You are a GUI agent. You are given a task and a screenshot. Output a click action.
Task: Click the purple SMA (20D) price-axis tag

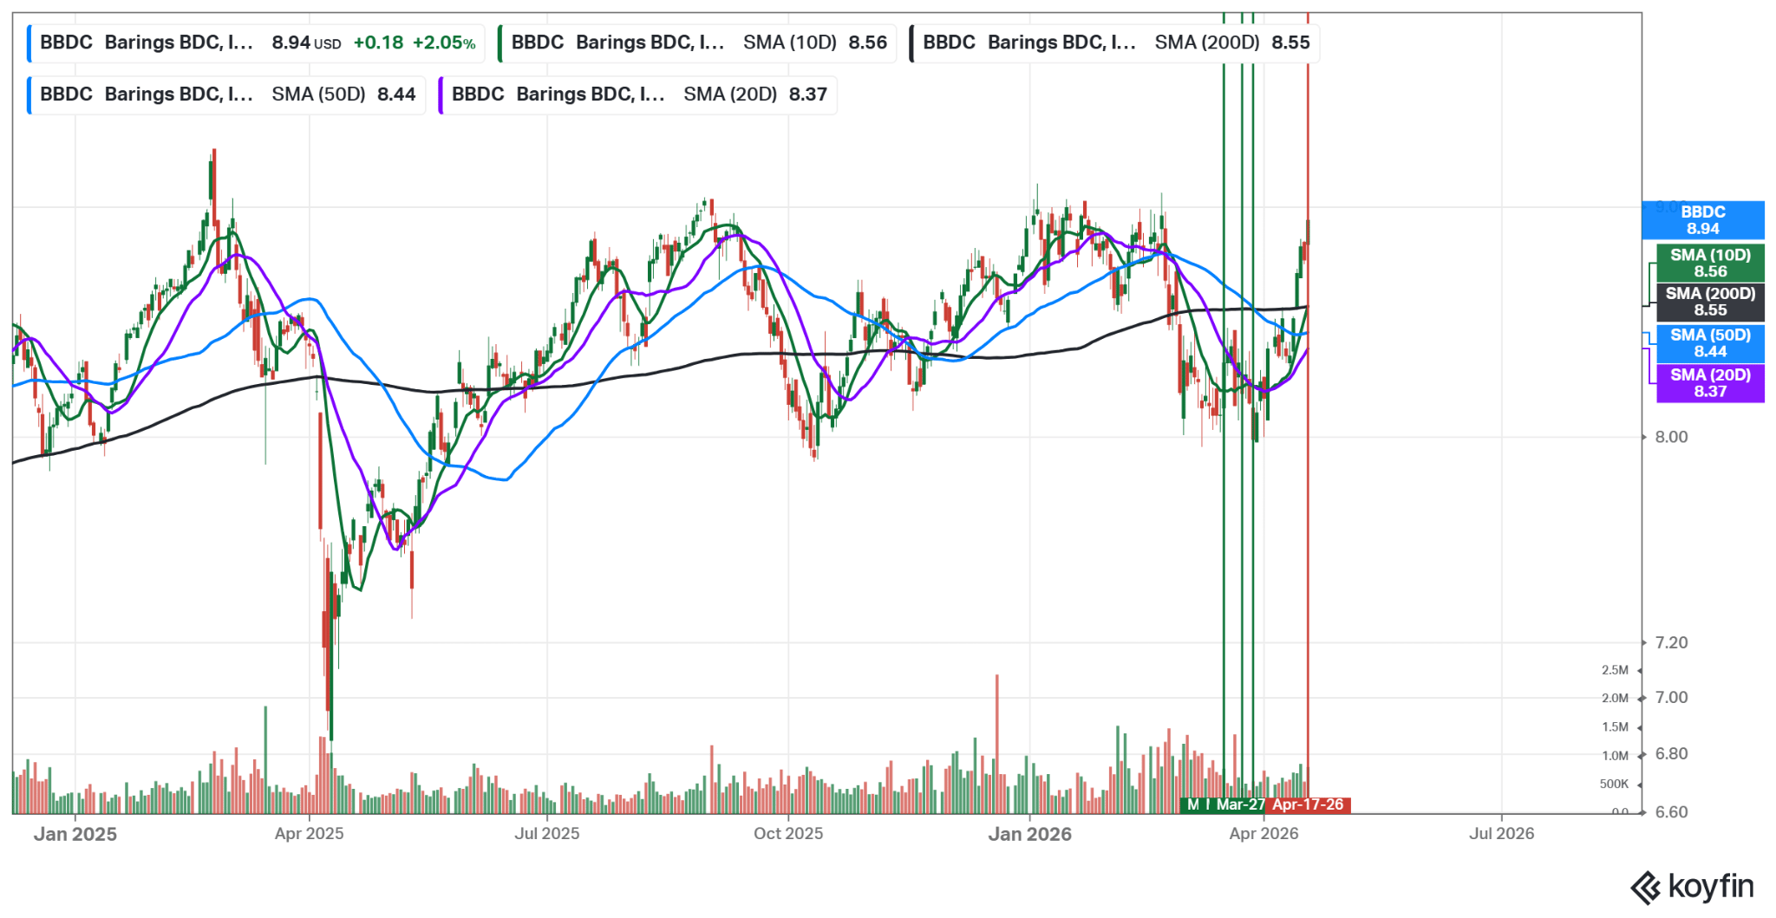click(1710, 383)
